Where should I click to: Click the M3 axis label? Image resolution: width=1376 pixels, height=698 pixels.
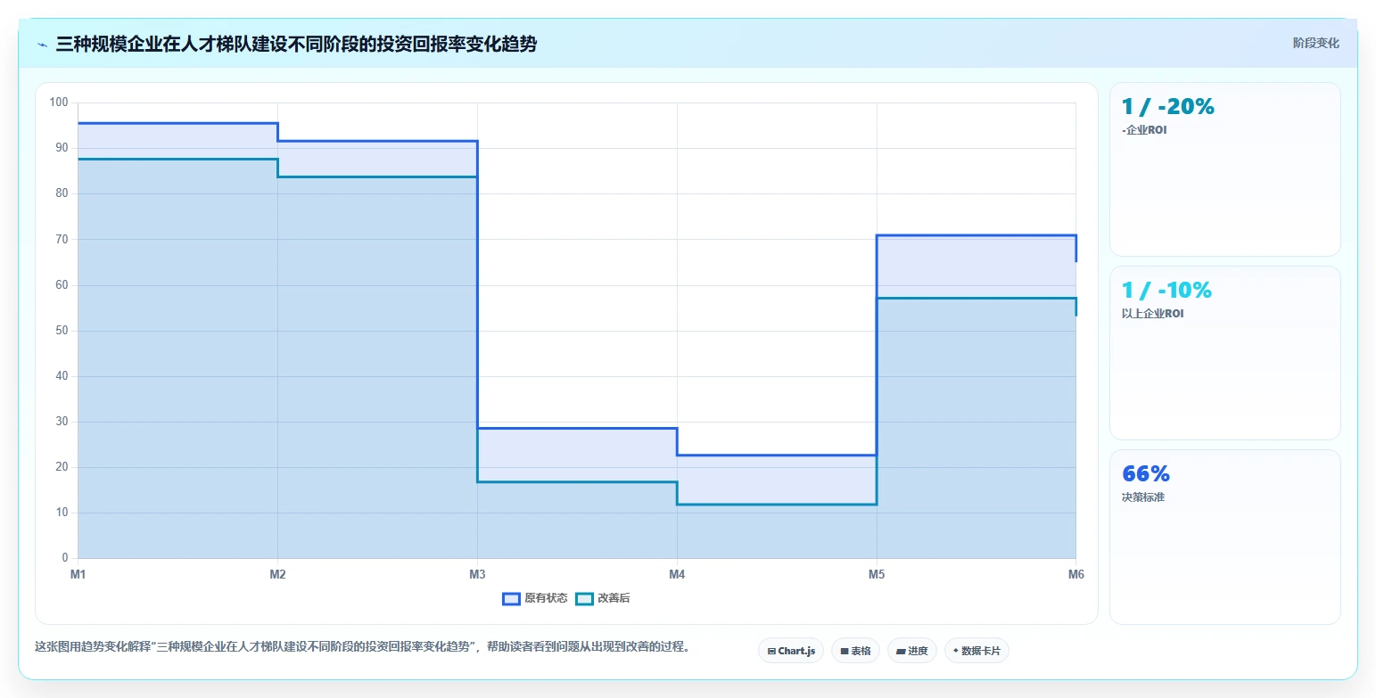point(477,575)
